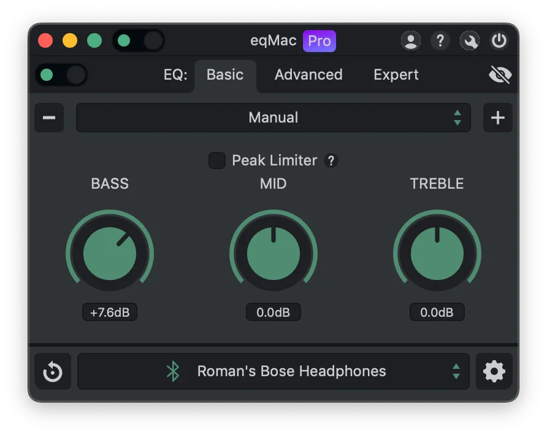Click the MID 0.0dB value field
The image size is (547, 435).
[273, 312]
